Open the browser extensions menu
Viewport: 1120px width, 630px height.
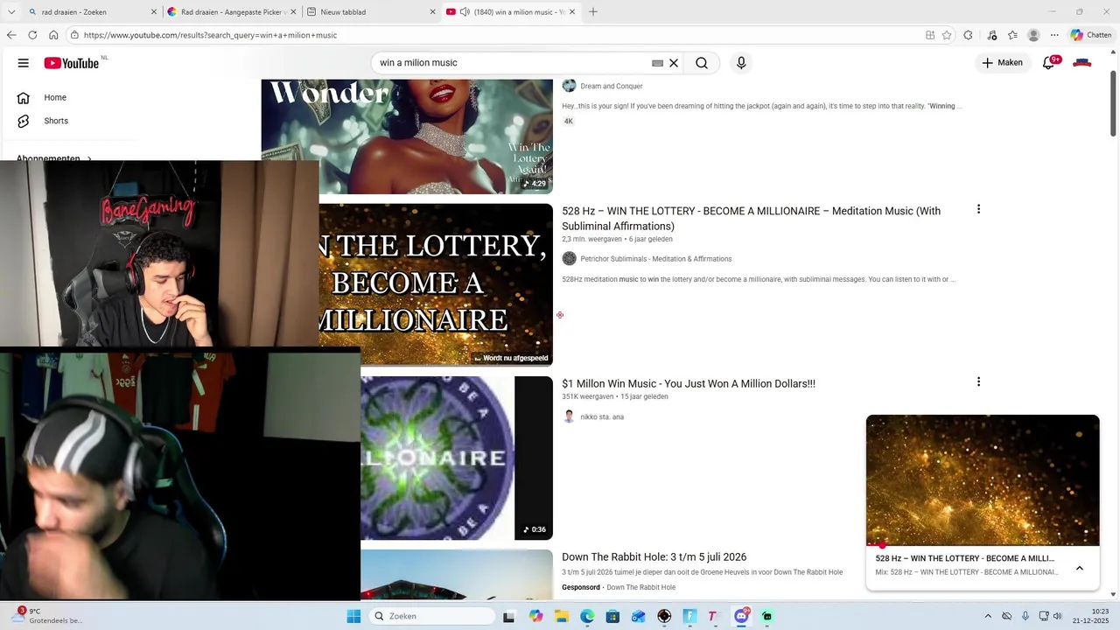(x=968, y=35)
